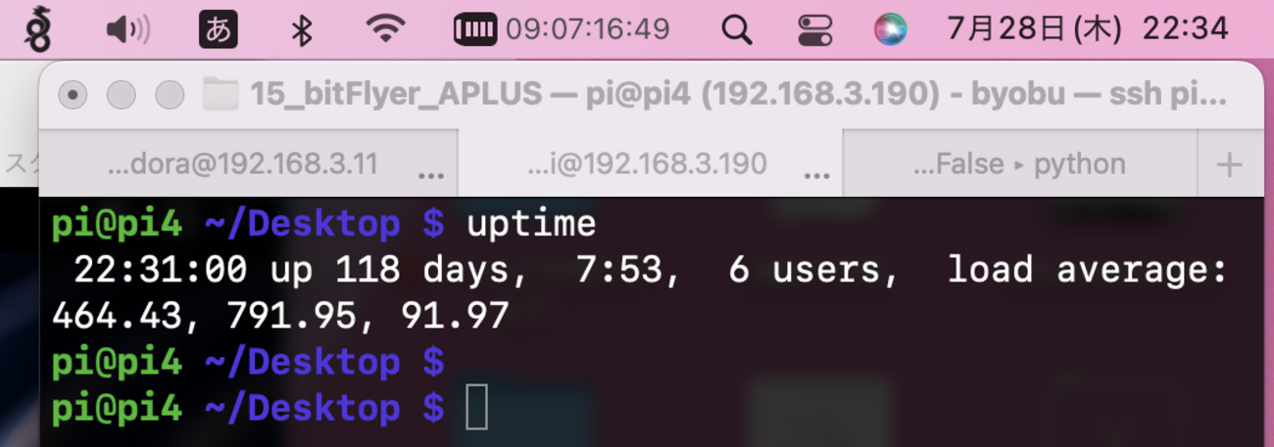The width and height of the screenshot is (1274, 447).
Task: Click the folder proxy icon in the title bar
Action: 220,95
